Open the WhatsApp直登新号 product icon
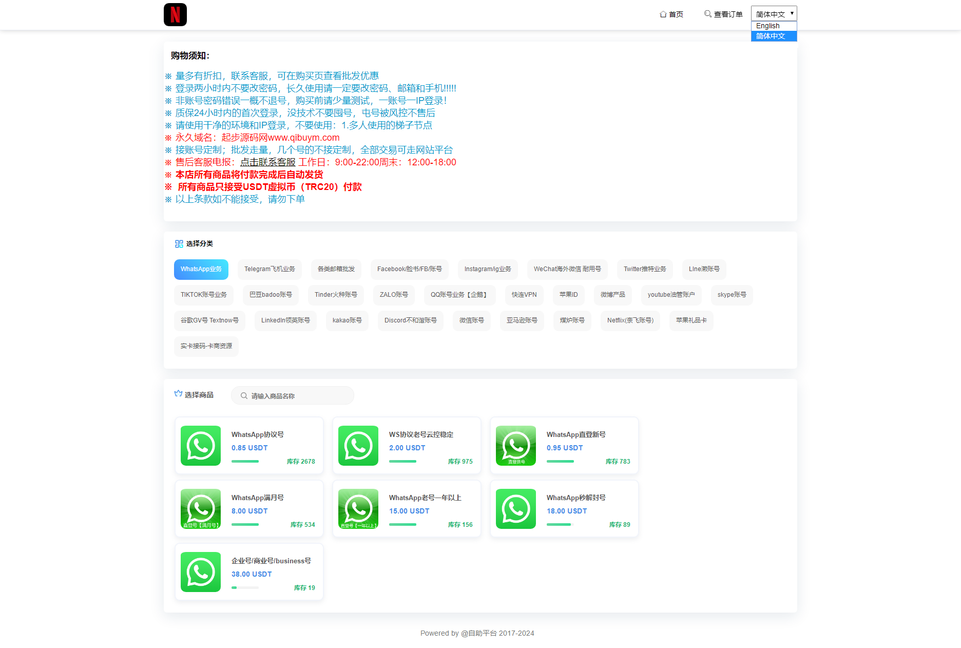The width and height of the screenshot is (961, 648). 516,446
